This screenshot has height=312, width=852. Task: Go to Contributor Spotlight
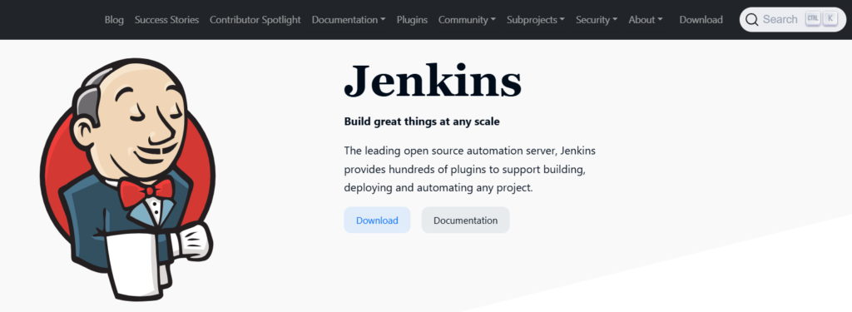(x=255, y=20)
